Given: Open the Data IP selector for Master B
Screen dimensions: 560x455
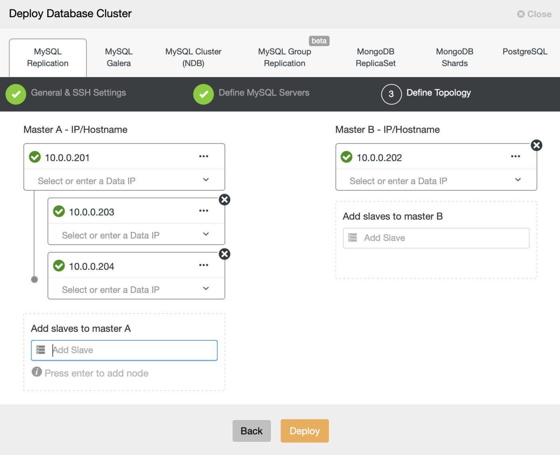Looking at the screenshot, I should pos(518,180).
